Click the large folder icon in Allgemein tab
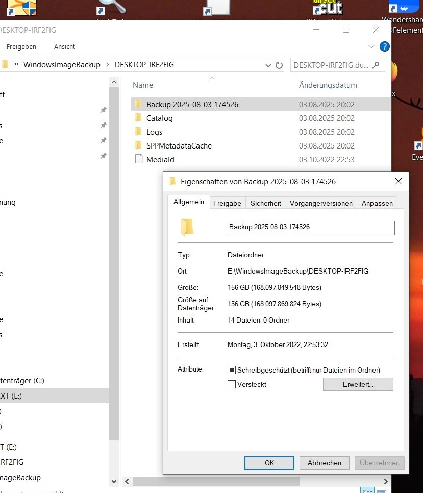Image resolution: width=423 pixels, height=493 pixels. (x=187, y=227)
